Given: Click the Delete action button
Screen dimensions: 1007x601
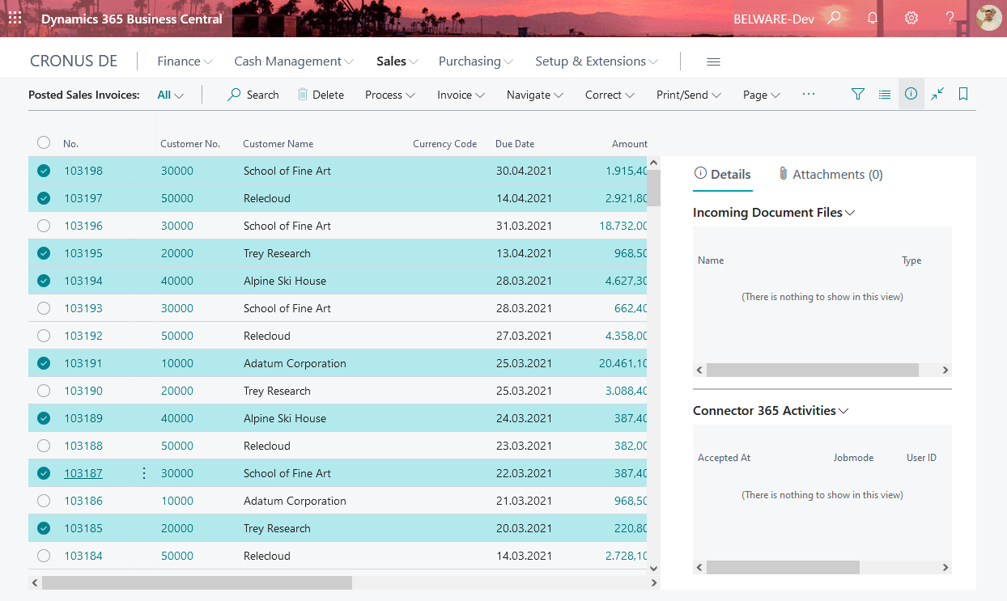Looking at the screenshot, I should 321,95.
